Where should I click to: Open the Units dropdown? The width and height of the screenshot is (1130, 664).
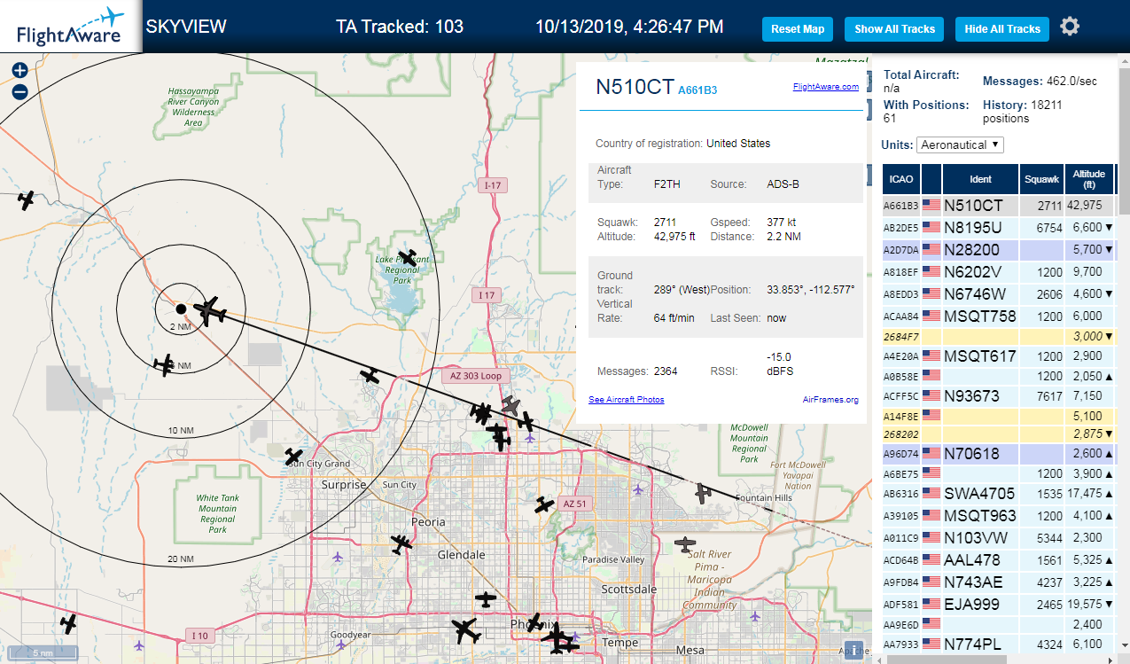pyautogui.click(x=961, y=145)
